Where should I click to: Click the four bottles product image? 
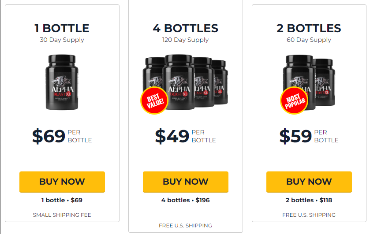point(185,82)
